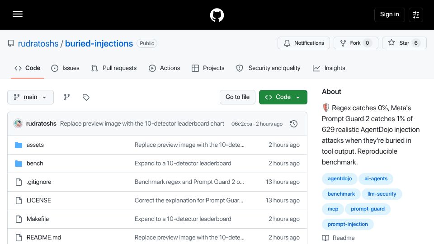Open LICENSE commit message about Prompt Guard explanation
The image size is (434, 244).
tap(189, 201)
